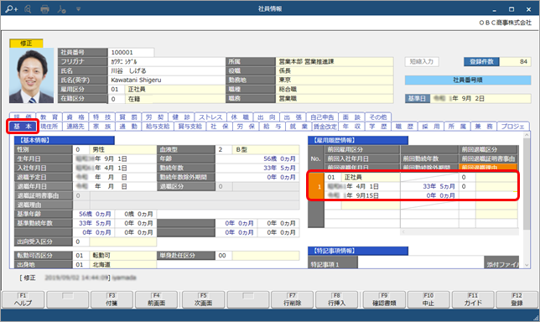This screenshot has height=322, width=540.
Task: Open the 家族 tab
Action: (x=101, y=127)
